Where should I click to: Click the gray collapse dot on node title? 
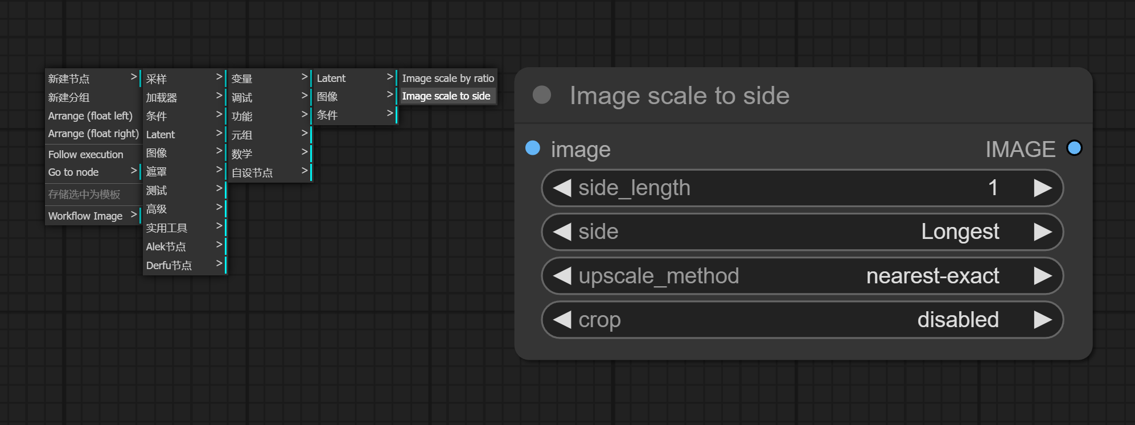click(x=541, y=95)
